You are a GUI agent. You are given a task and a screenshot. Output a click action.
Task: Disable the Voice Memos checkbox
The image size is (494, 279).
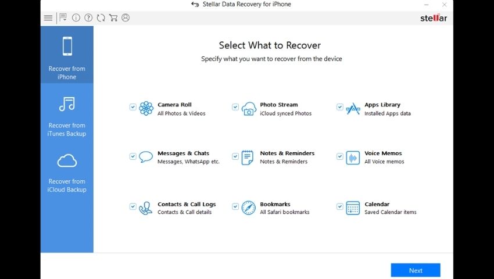point(339,156)
